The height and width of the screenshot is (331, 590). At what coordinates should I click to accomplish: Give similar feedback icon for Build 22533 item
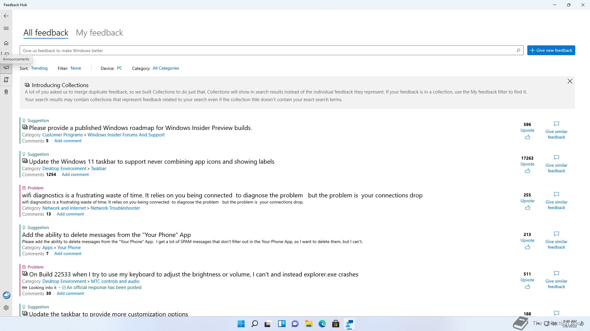coord(557,273)
